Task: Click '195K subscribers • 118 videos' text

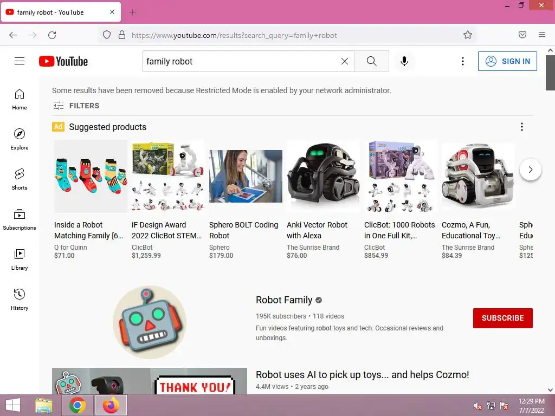Action: [x=300, y=316]
